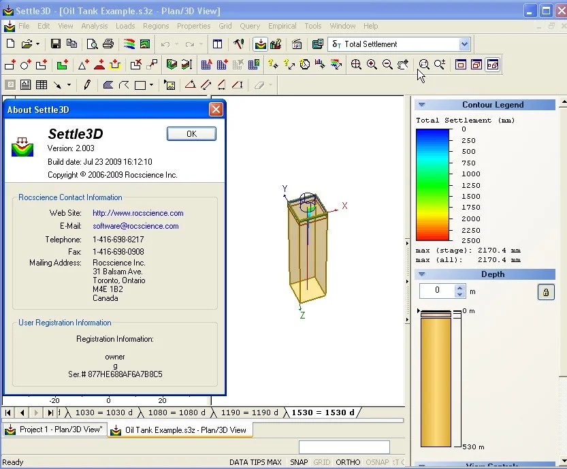Open the rectangle shape dropdown arrow
This screenshot has width=567, height=469.
pos(151,85)
